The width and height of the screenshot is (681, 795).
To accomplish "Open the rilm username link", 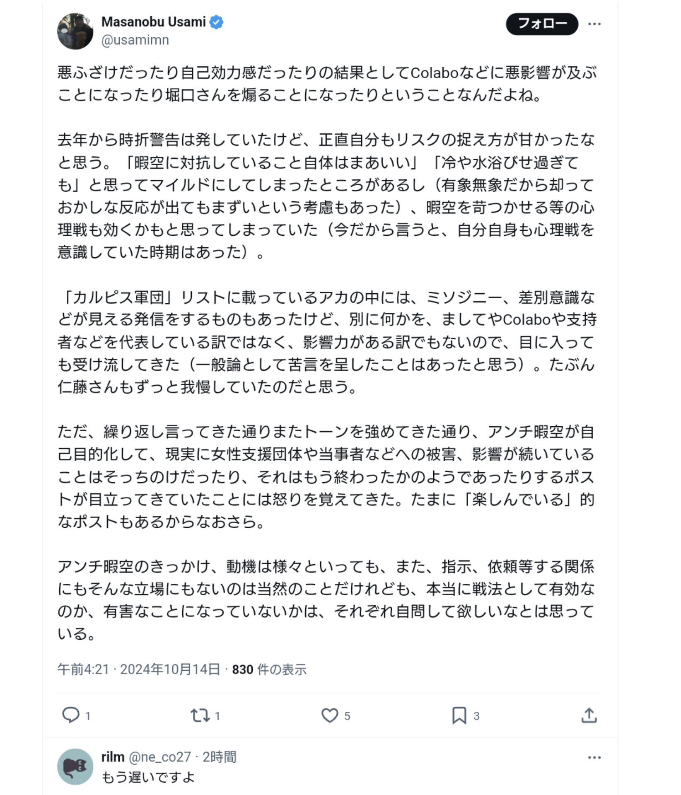I will [x=113, y=757].
